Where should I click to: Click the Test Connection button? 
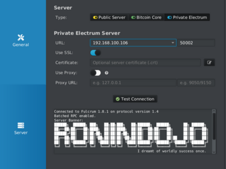pos(135,99)
